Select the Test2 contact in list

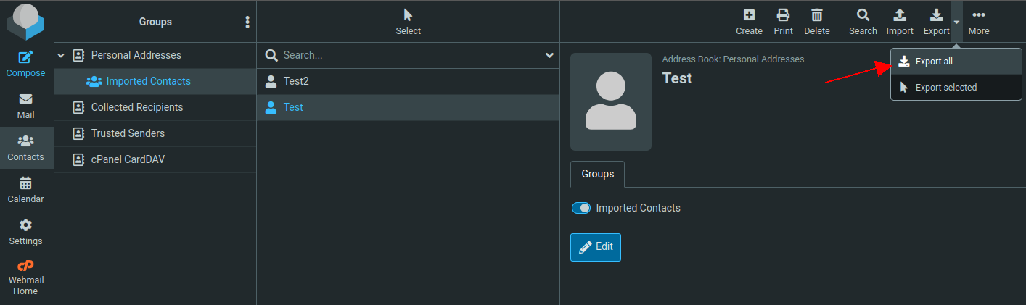(296, 81)
